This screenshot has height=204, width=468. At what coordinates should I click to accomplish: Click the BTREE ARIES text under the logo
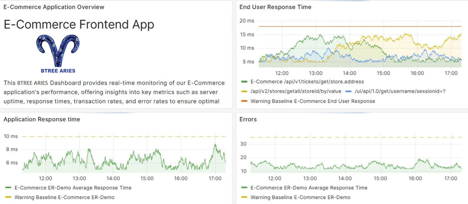(58, 71)
